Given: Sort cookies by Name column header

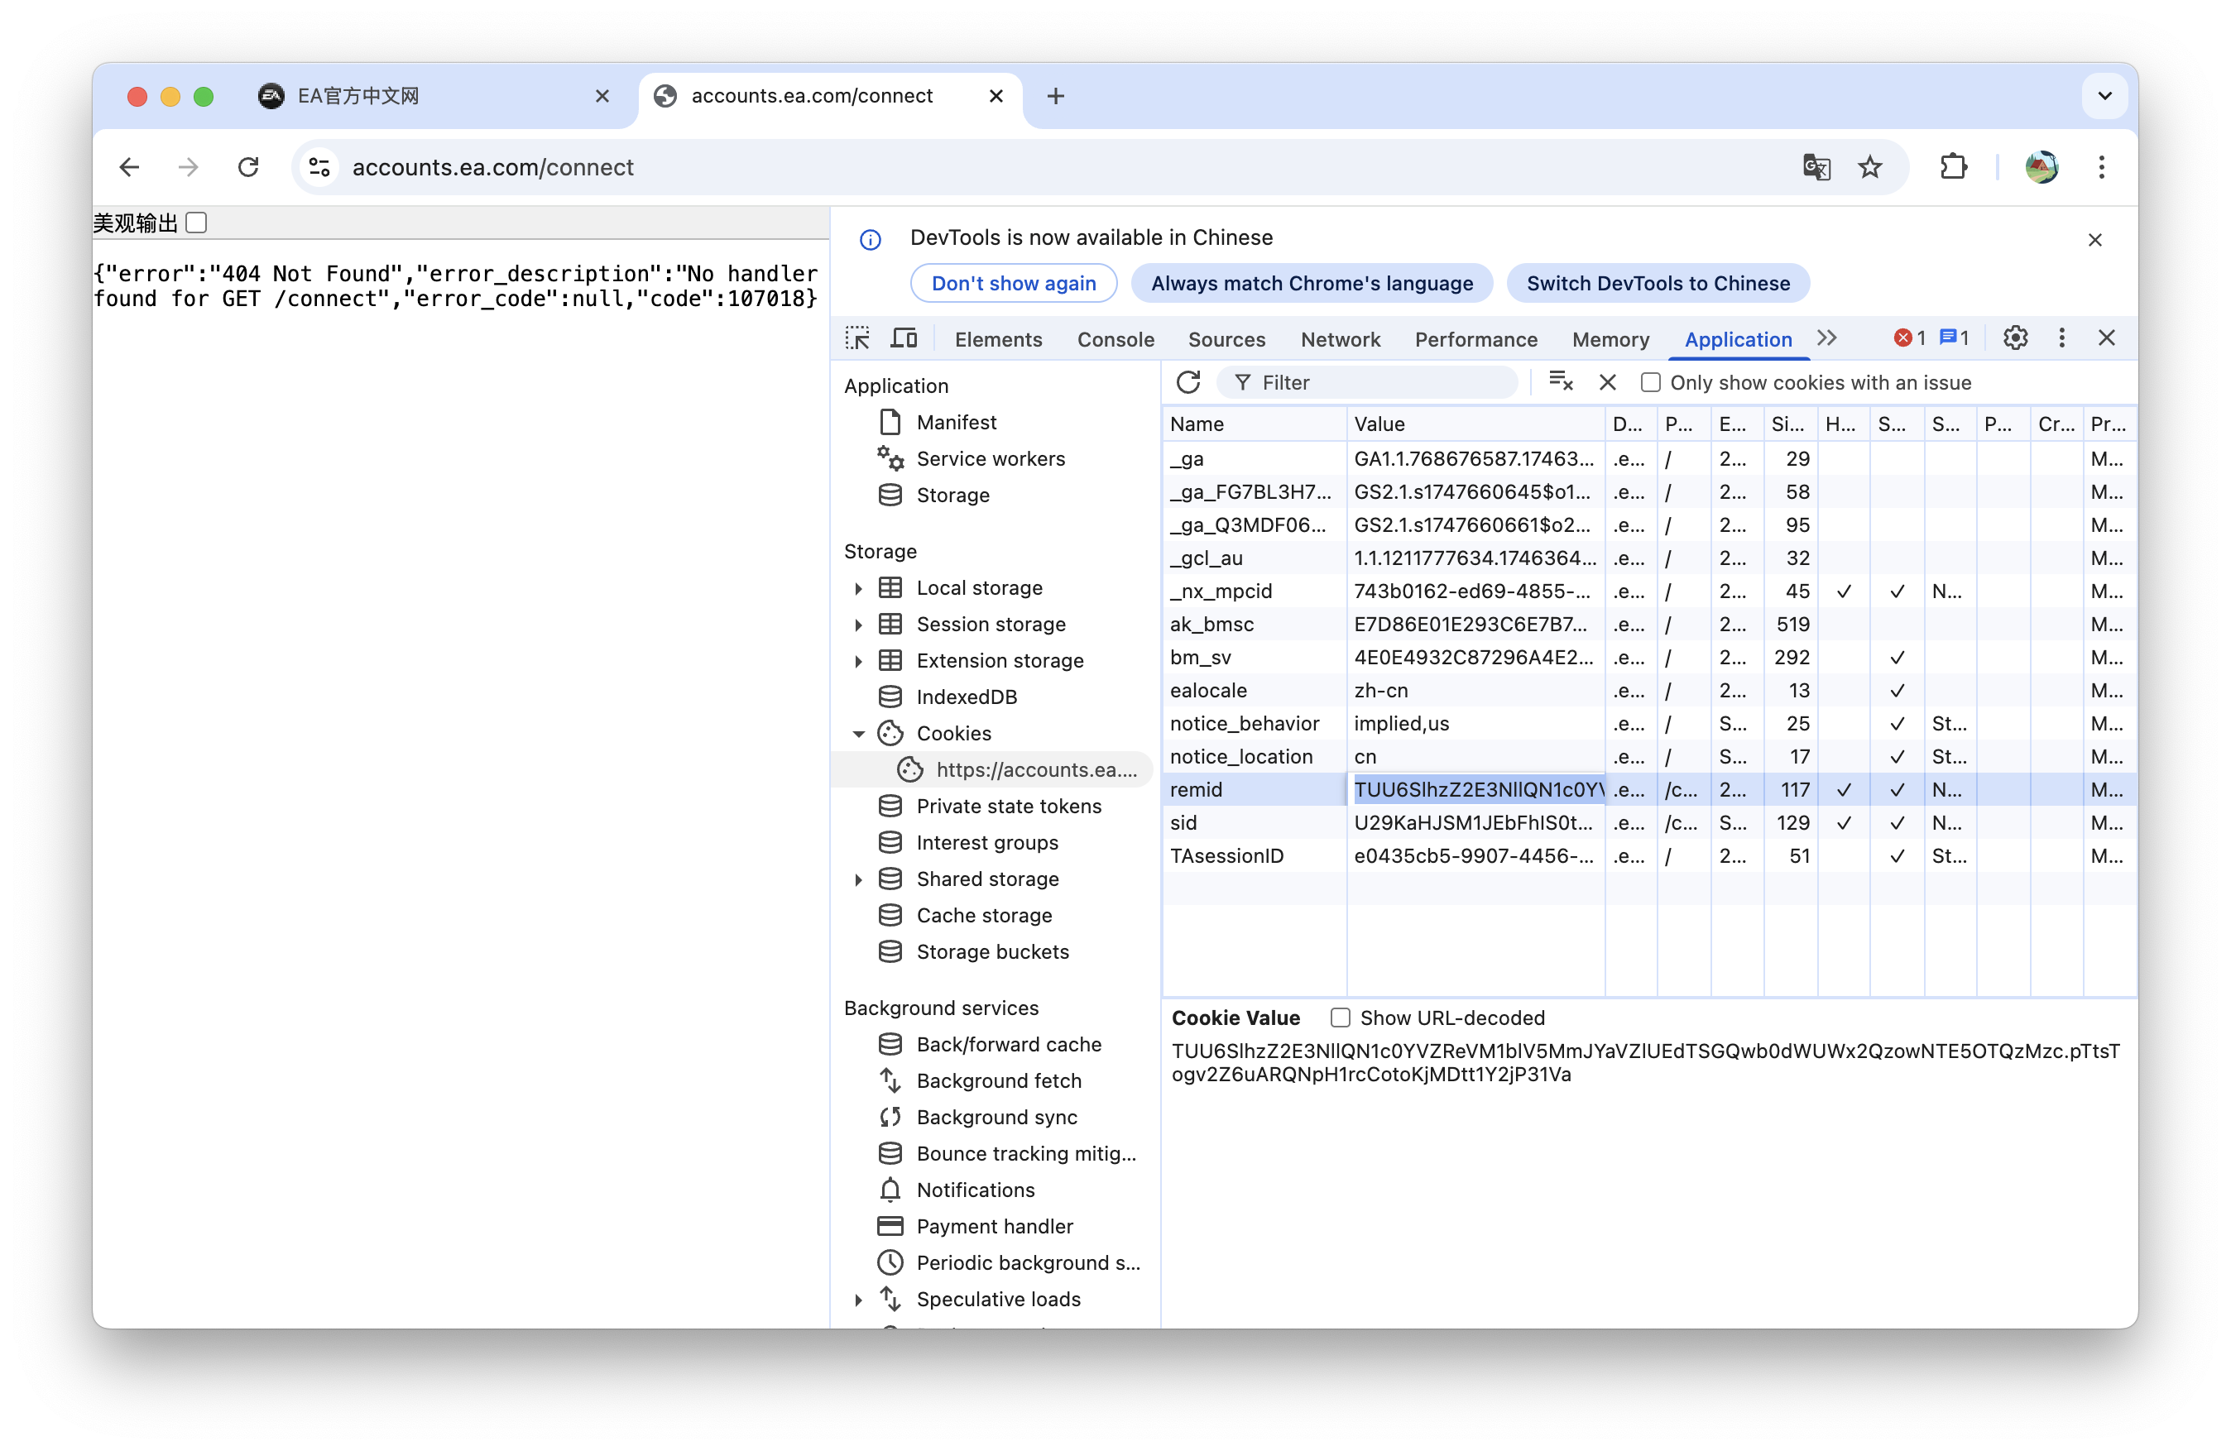Looking at the screenshot, I should pyautogui.click(x=1254, y=424).
